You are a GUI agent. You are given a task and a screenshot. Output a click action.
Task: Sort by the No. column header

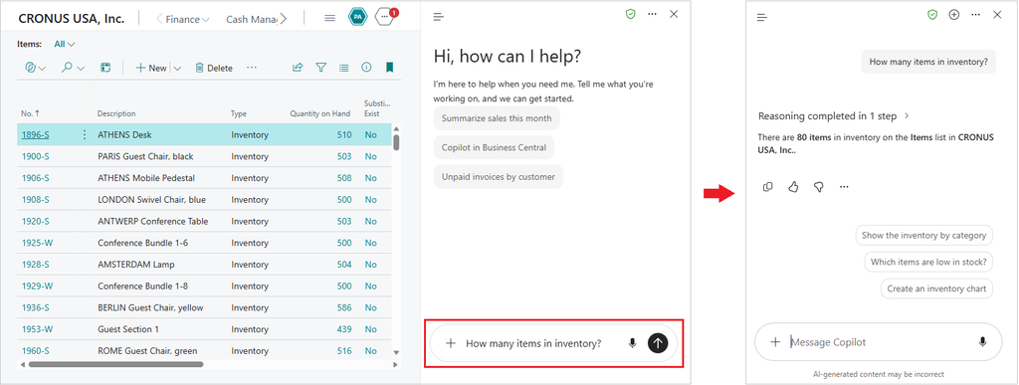pos(31,113)
